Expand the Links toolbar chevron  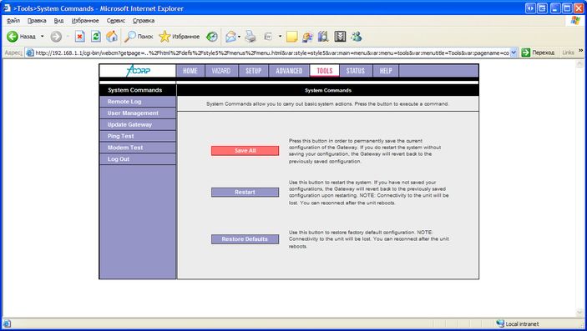580,51
